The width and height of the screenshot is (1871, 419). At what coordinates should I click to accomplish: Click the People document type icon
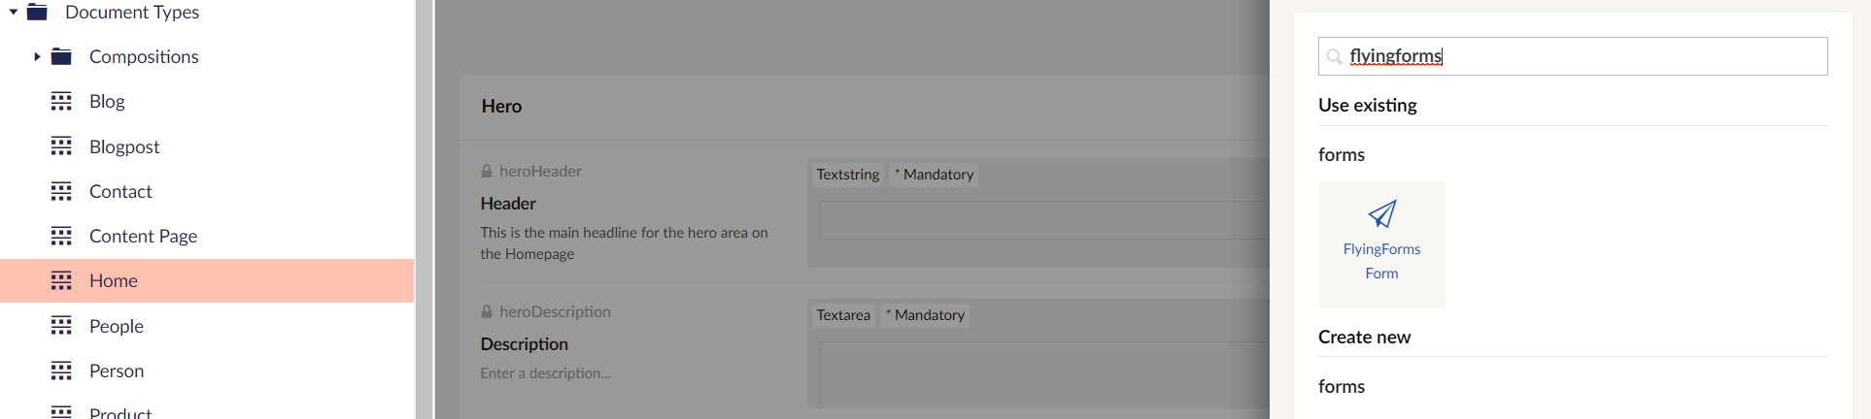[x=61, y=326]
